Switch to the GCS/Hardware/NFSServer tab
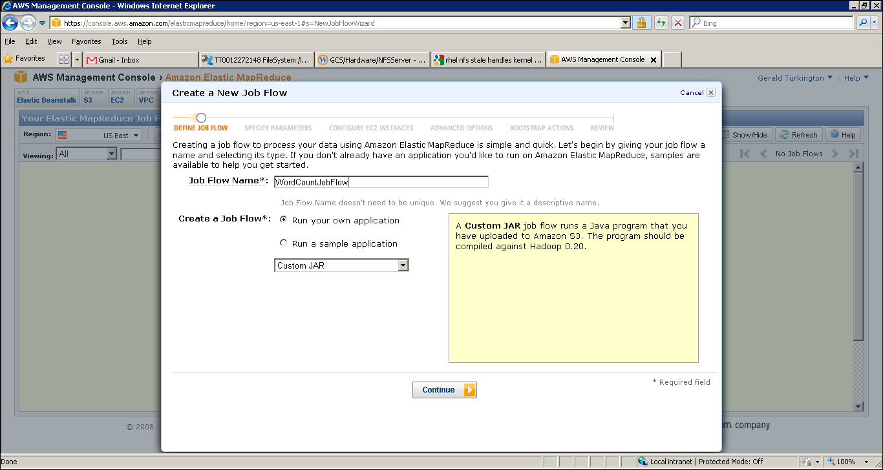883x470 pixels. click(x=372, y=59)
